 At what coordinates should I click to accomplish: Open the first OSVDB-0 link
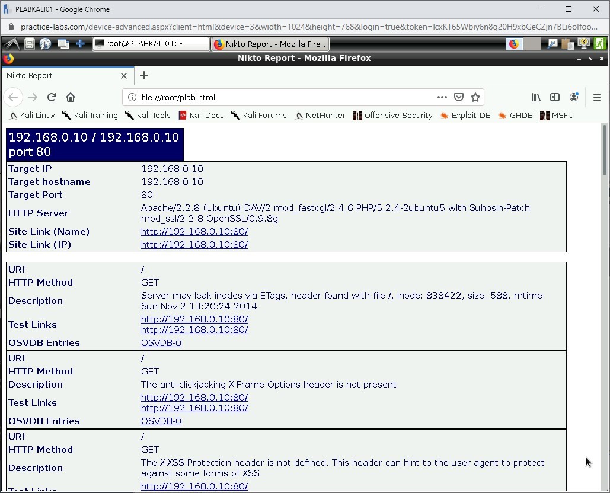(x=161, y=343)
